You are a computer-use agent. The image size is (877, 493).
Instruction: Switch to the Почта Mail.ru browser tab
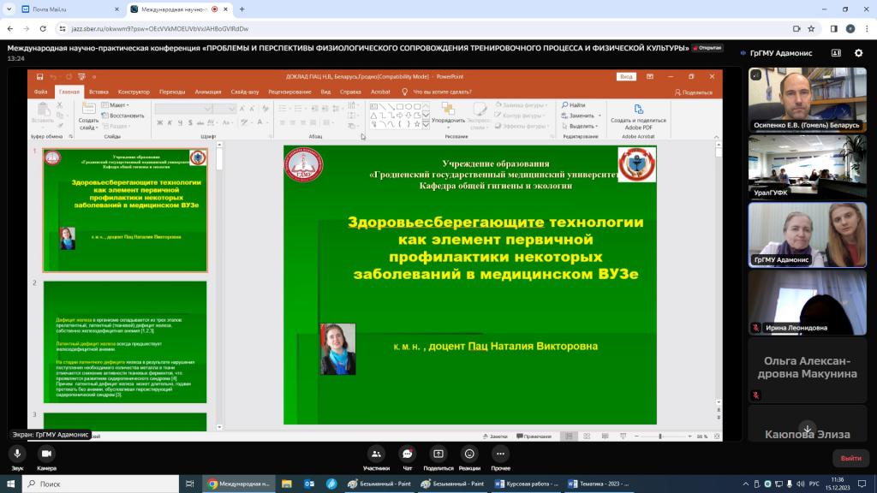pos(70,9)
